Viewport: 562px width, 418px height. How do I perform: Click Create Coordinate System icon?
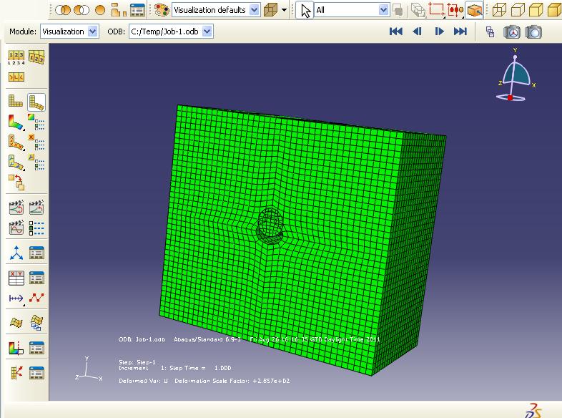pos(16,253)
